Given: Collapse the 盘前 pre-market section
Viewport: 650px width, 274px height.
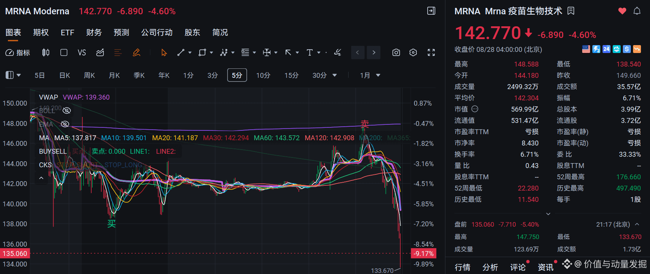Looking at the screenshot, I should point(637,224).
